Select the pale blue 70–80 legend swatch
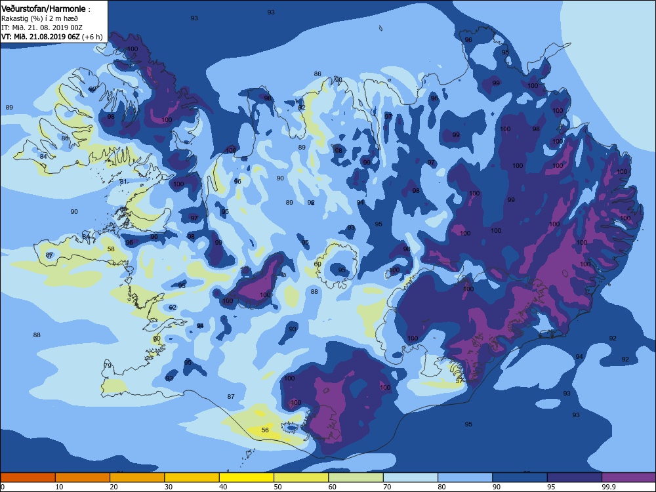This screenshot has width=656, height=492. [411, 478]
